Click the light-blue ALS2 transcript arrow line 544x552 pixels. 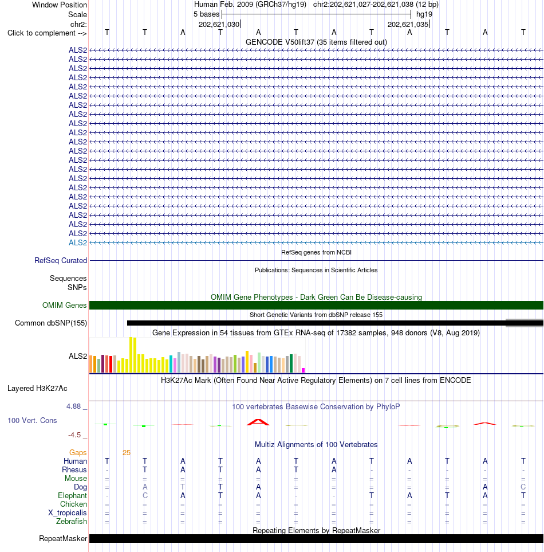(316, 242)
